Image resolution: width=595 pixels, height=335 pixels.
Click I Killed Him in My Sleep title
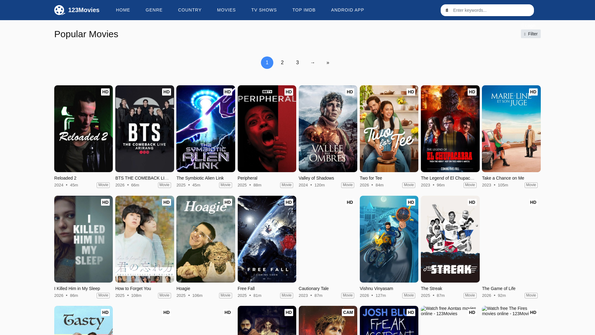coord(77,288)
